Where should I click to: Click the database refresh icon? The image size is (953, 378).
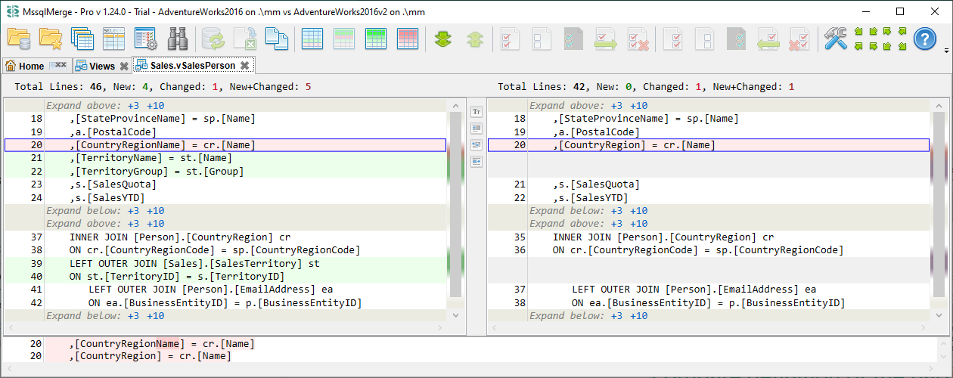tap(213, 39)
